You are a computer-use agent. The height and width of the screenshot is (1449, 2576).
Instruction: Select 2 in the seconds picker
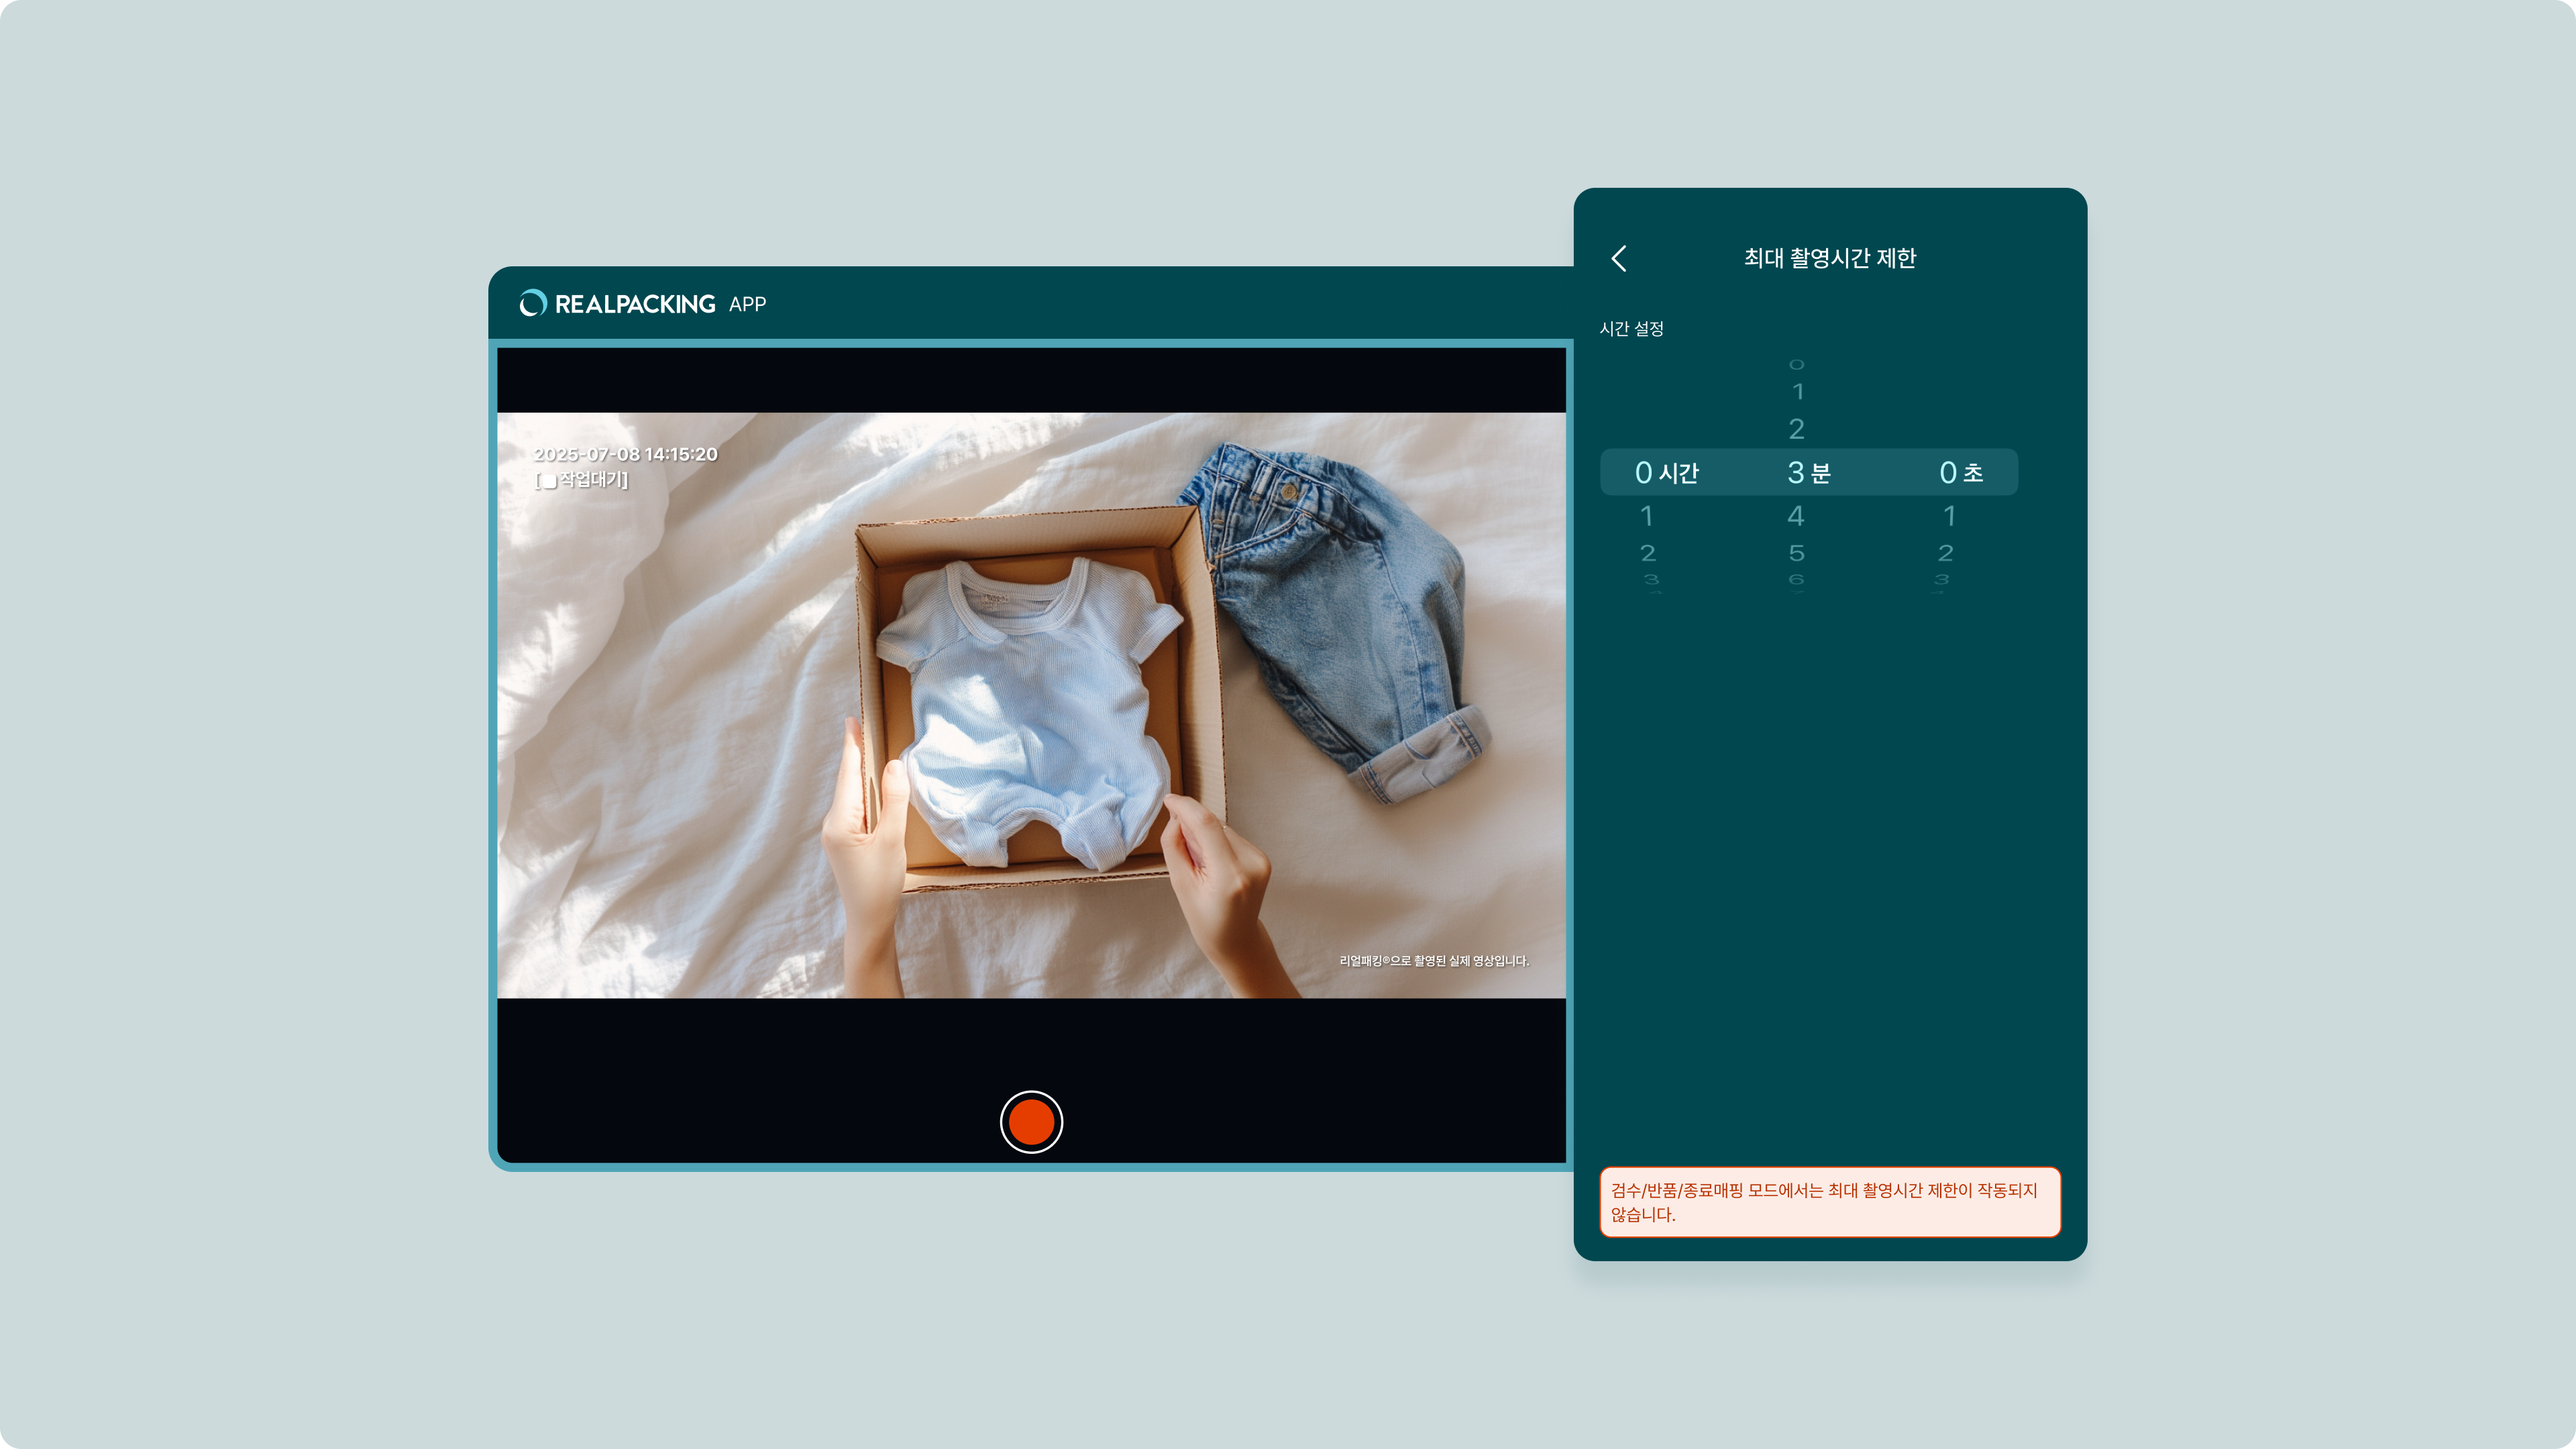coord(1945,553)
